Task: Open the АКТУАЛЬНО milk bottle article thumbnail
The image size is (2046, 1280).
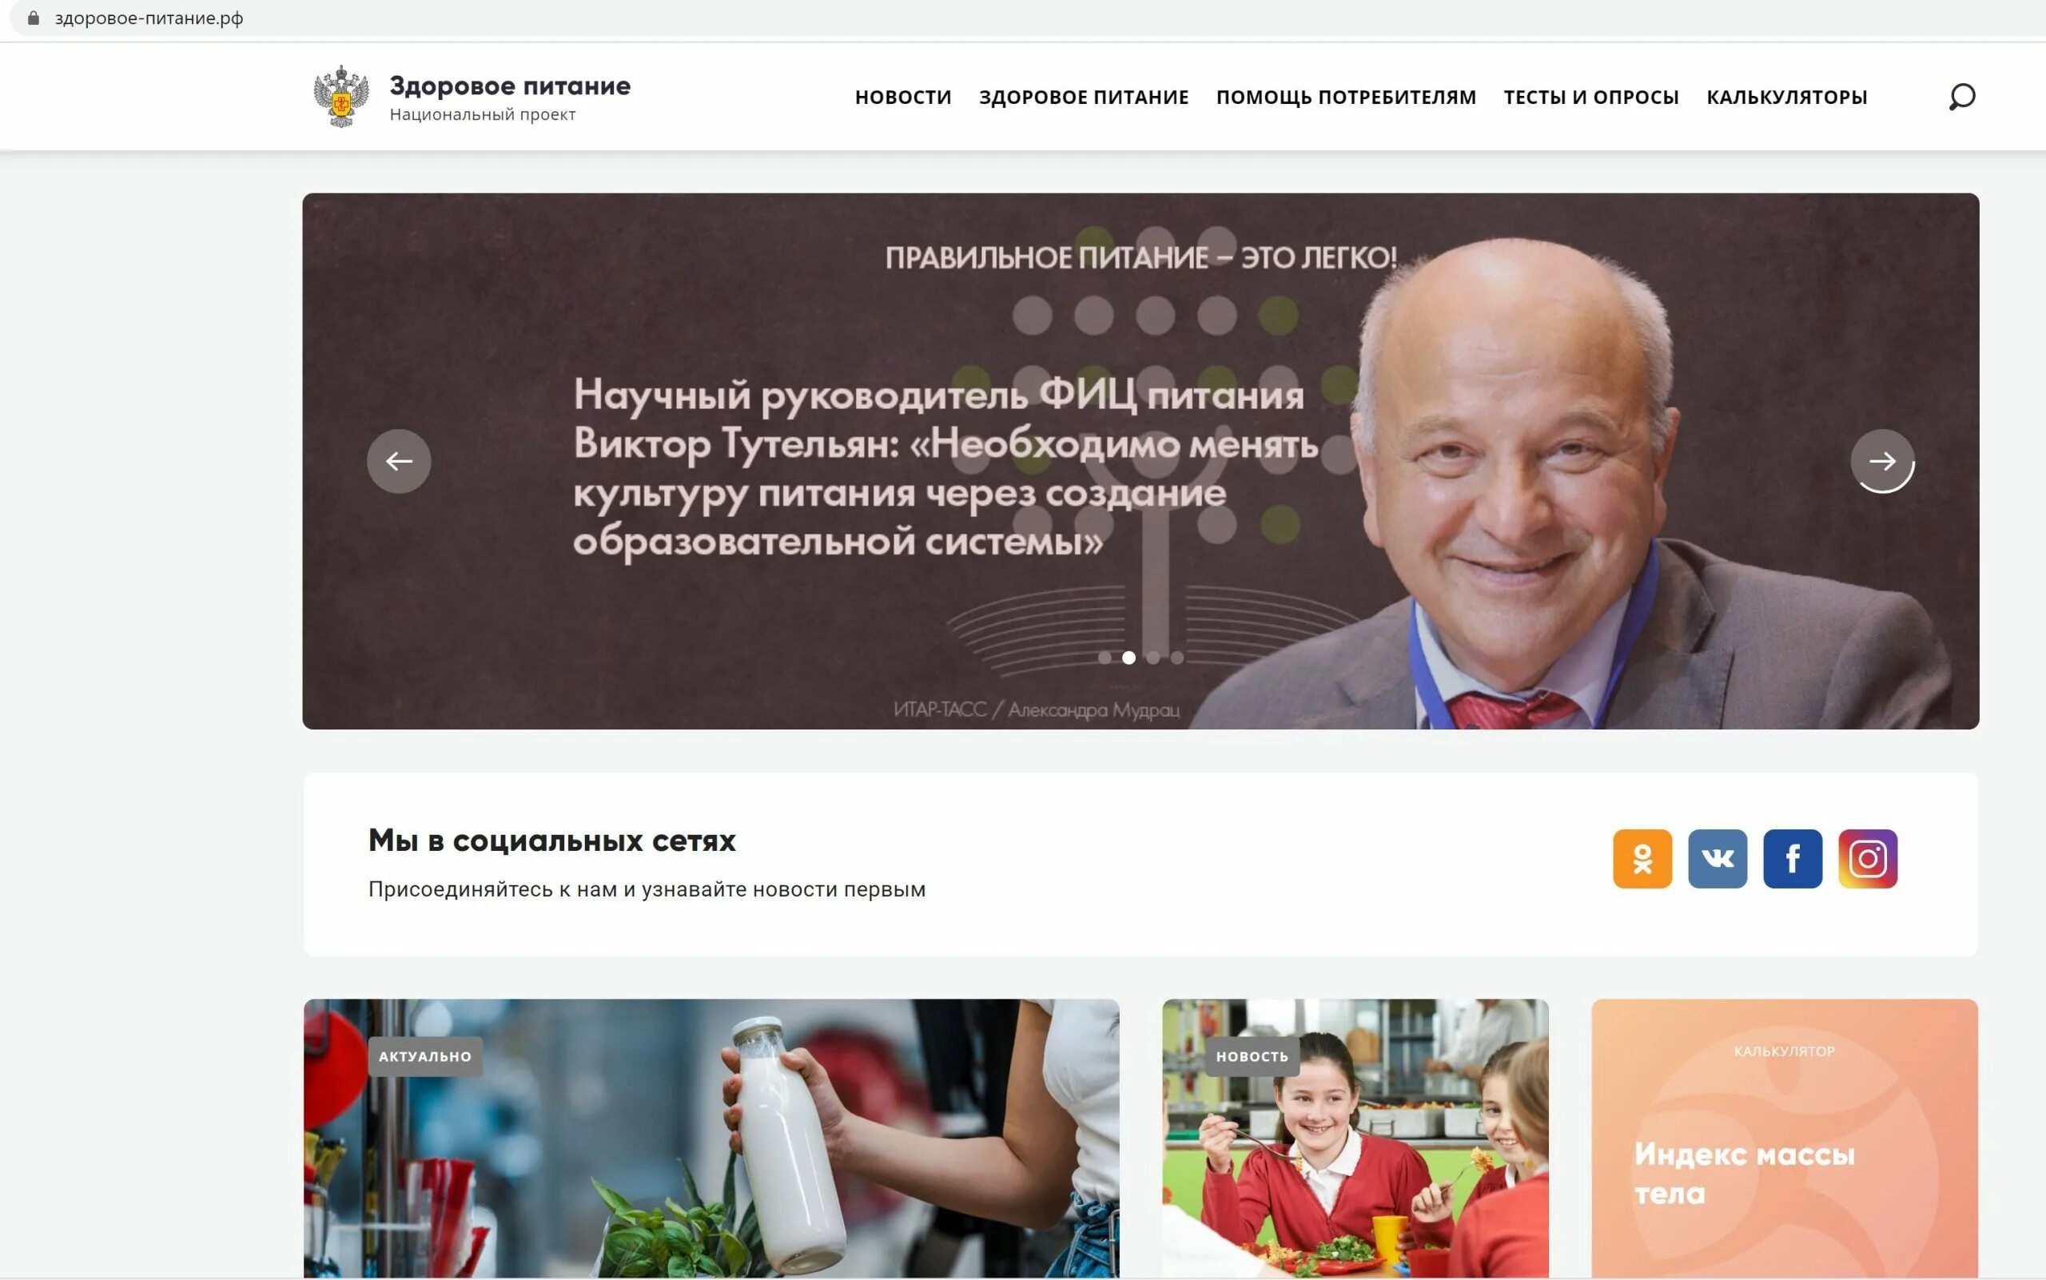Action: click(x=711, y=1139)
